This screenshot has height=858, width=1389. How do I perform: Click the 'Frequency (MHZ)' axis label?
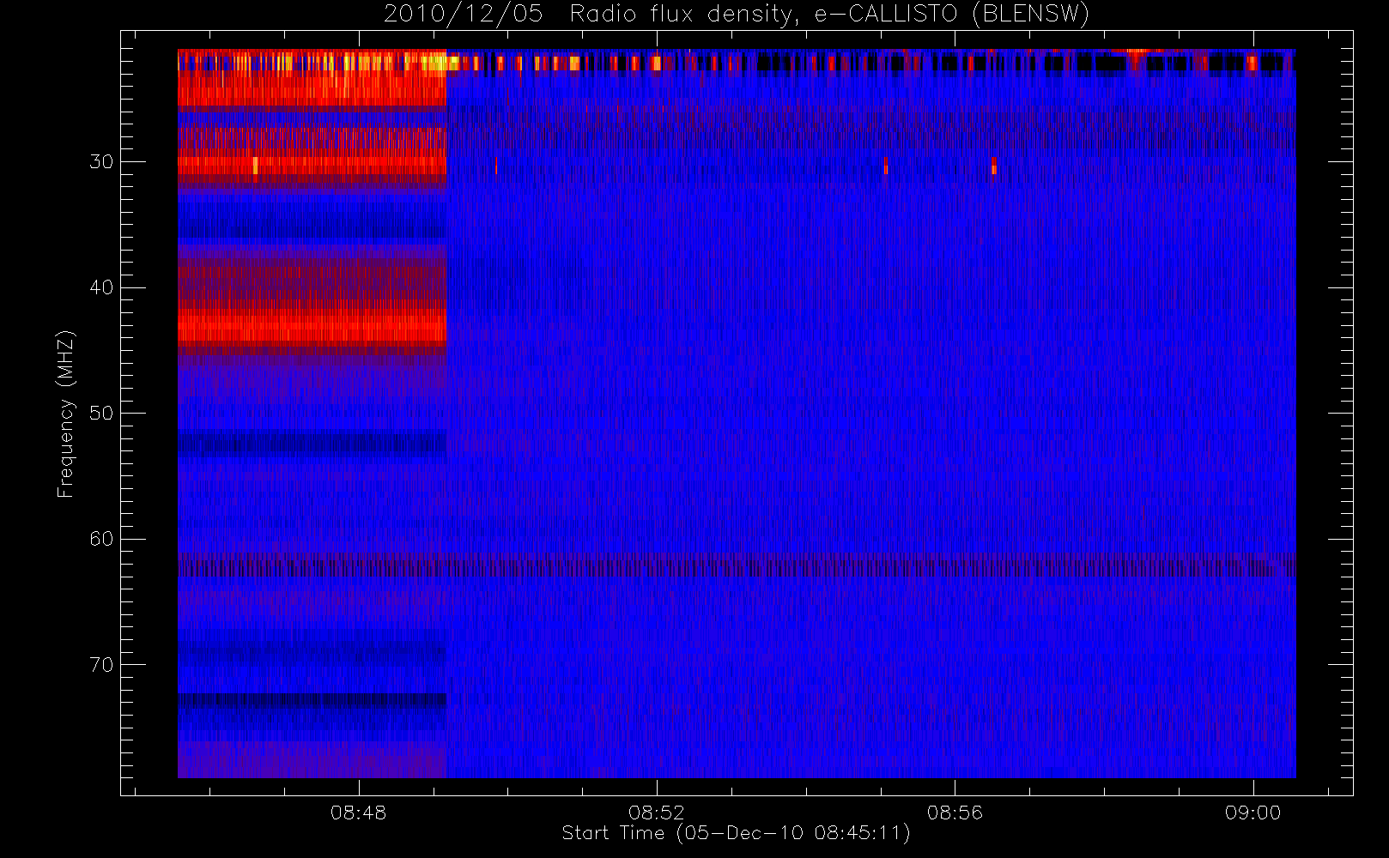(65, 414)
